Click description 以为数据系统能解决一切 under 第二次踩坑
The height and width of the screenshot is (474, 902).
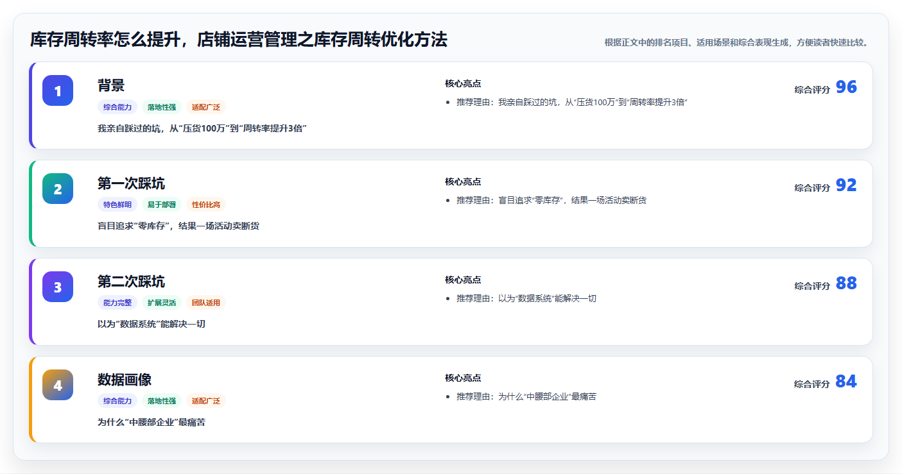[152, 324]
